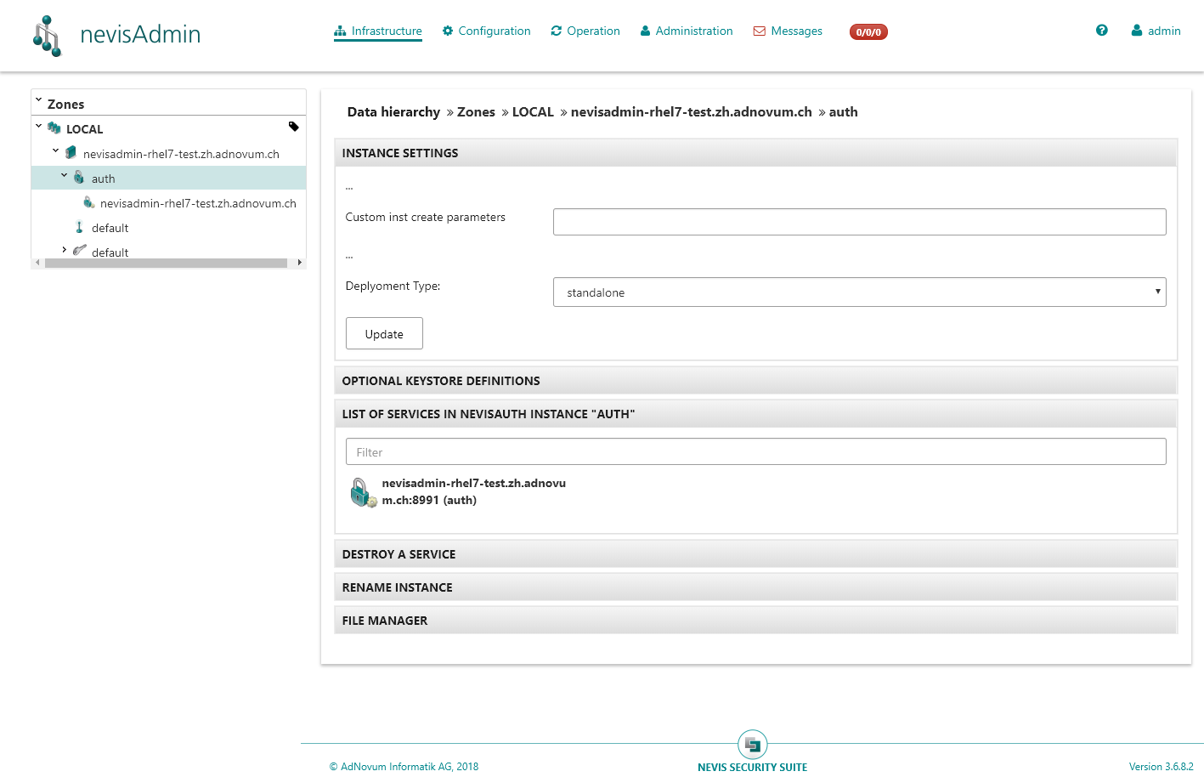1204x777 pixels.
Task: Collapse the LOCAL zone tree node
Action: pyautogui.click(x=39, y=127)
